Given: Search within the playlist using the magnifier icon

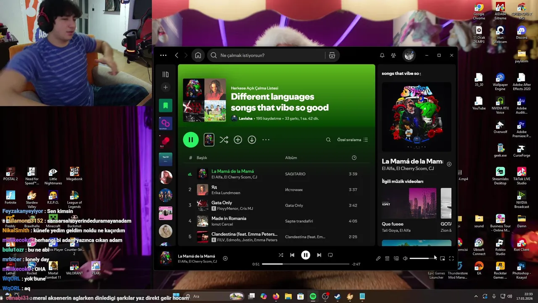Looking at the screenshot, I should coord(328,140).
